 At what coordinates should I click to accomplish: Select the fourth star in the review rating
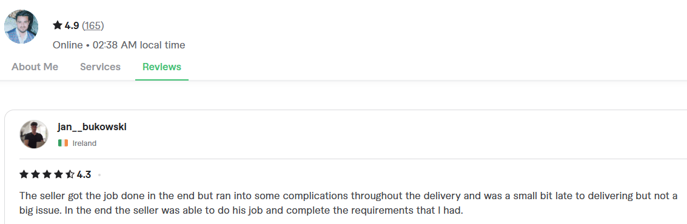[x=58, y=175]
